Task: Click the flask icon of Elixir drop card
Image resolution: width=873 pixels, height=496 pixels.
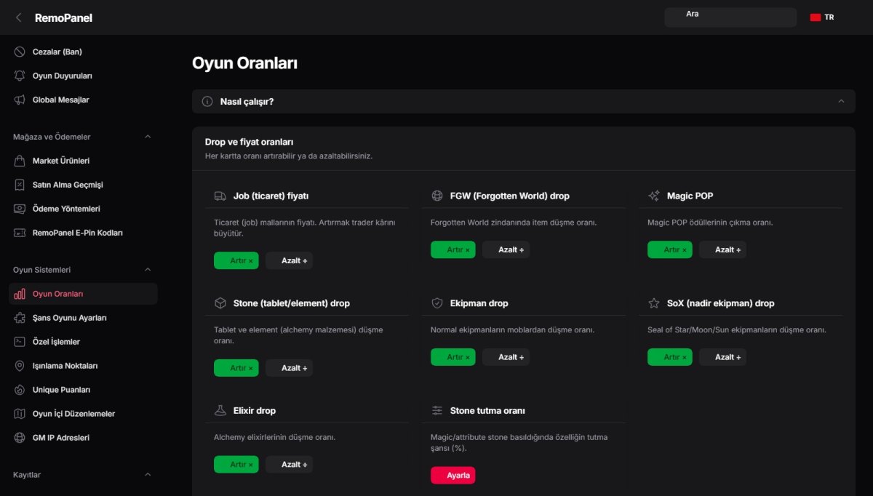Action: coord(220,411)
